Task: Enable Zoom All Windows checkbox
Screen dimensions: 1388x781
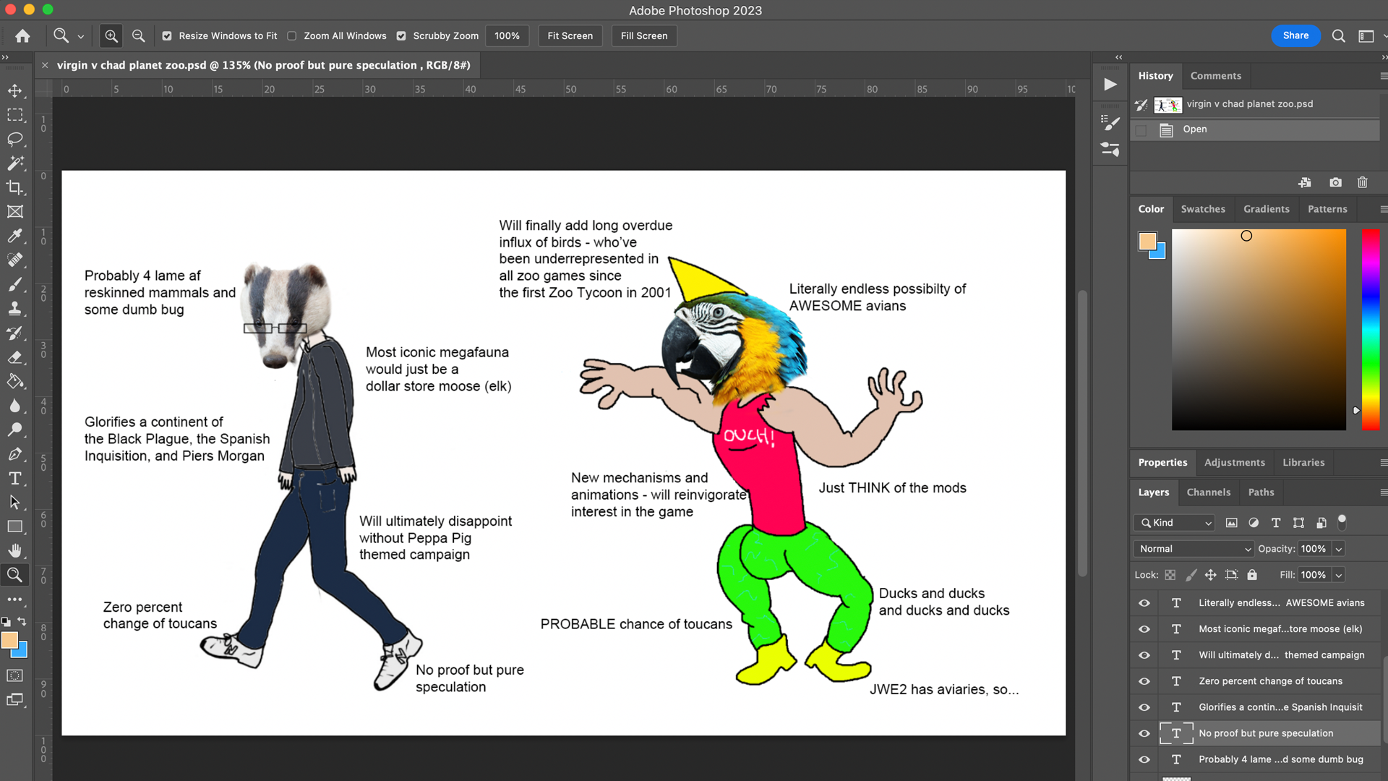Action: (x=292, y=35)
